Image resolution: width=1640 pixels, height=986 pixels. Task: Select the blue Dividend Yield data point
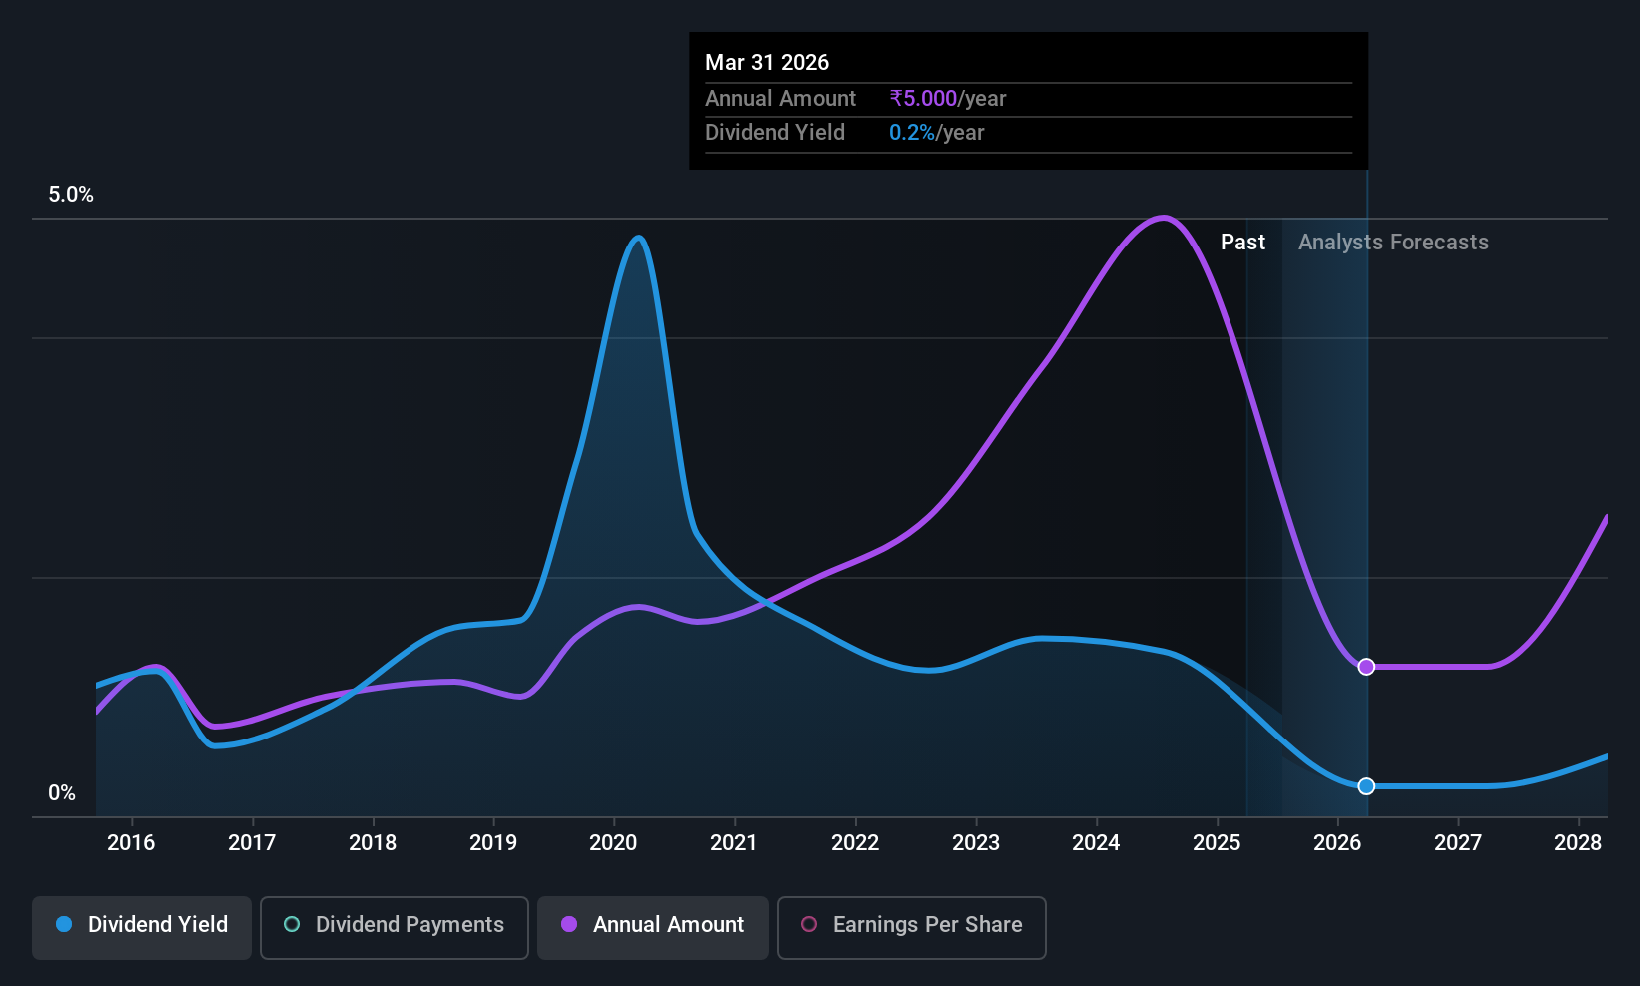pos(1366,786)
